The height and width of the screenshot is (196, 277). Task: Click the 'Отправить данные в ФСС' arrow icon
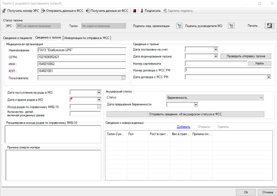pyautogui.click(x=43, y=11)
